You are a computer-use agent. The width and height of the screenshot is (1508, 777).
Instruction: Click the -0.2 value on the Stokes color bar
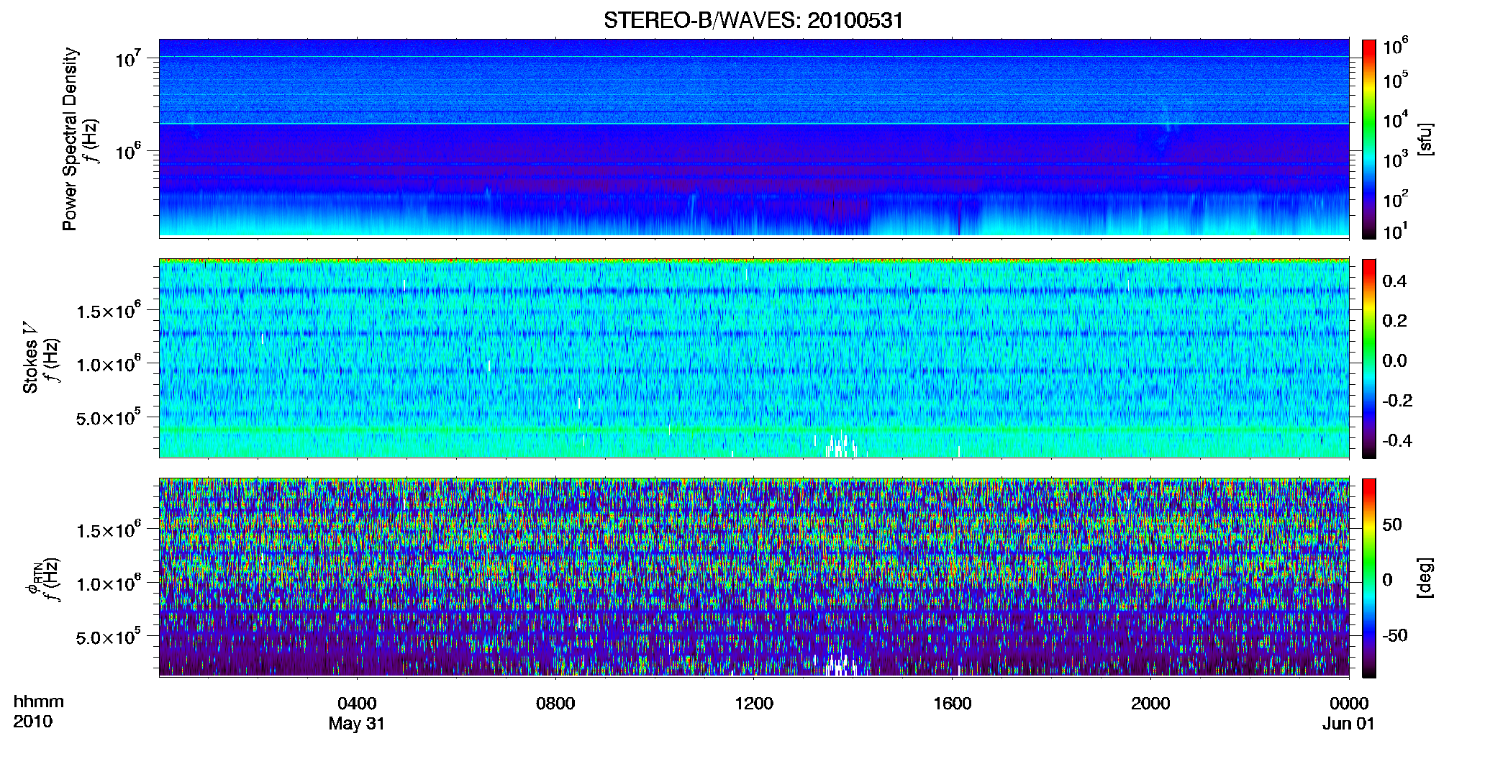click(x=1398, y=400)
